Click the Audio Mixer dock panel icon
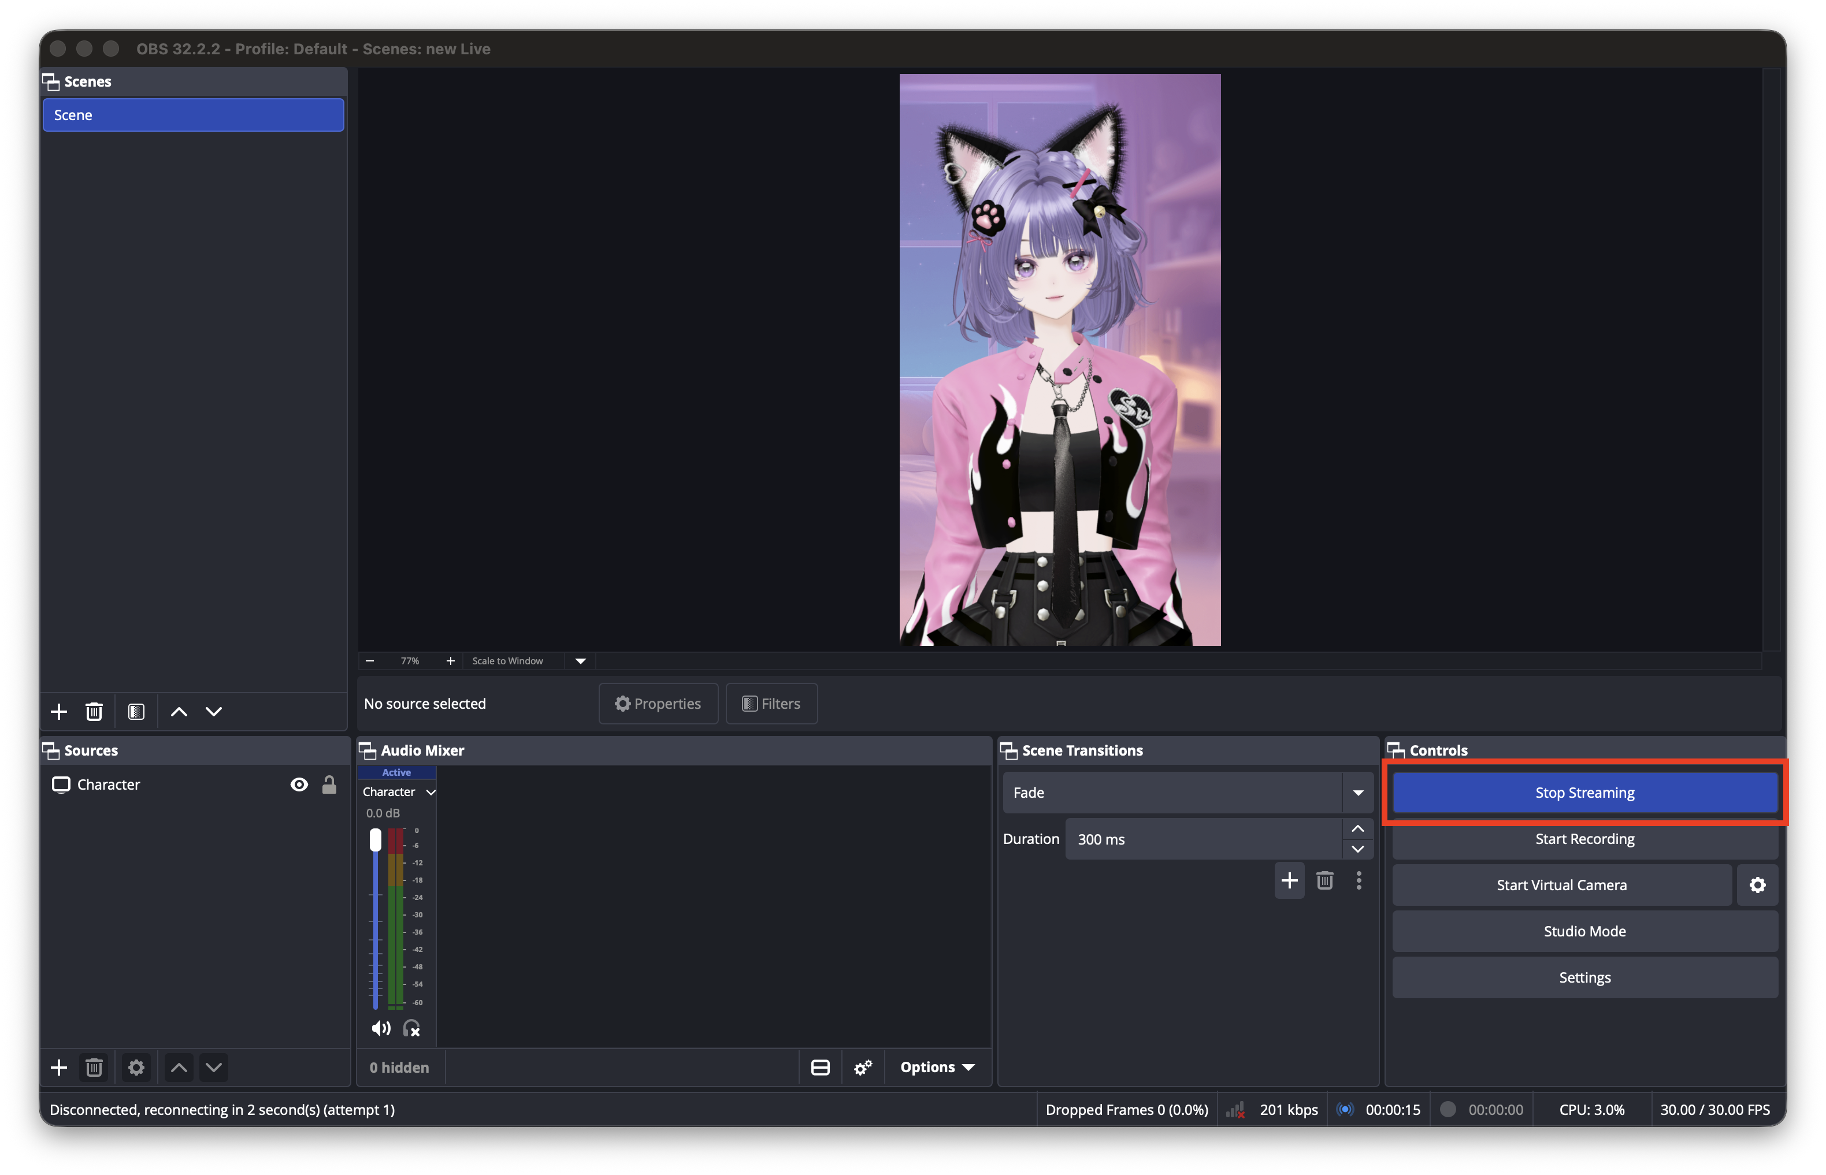Image resolution: width=1826 pixels, height=1175 pixels. tap(368, 751)
